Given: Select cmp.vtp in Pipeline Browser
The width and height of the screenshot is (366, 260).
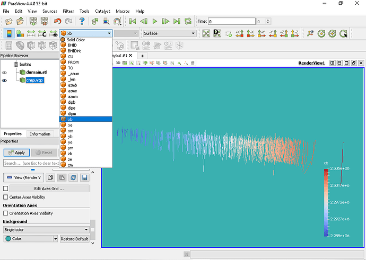Looking at the screenshot, I should (34, 80).
